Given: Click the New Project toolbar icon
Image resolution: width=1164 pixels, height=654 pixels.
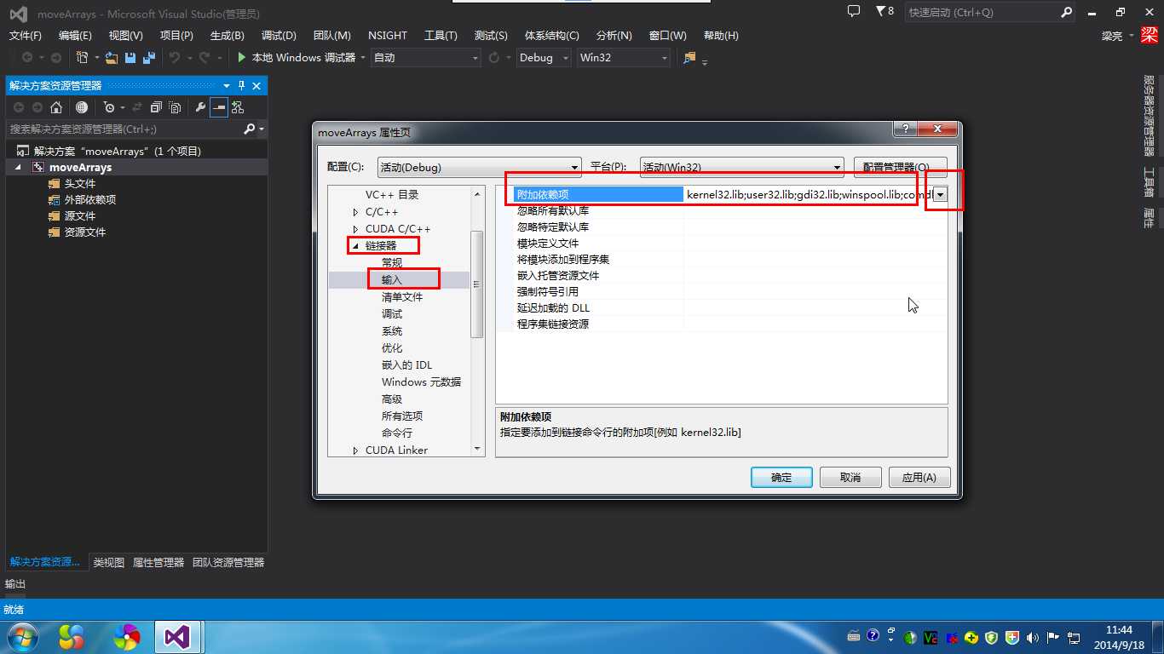Looking at the screenshot, I should 82,58.
